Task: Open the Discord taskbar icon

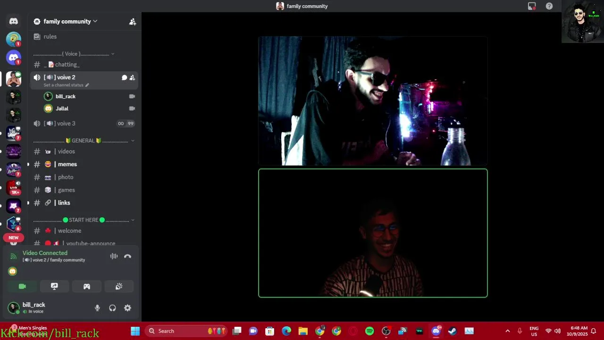Action: click(436, 331)
